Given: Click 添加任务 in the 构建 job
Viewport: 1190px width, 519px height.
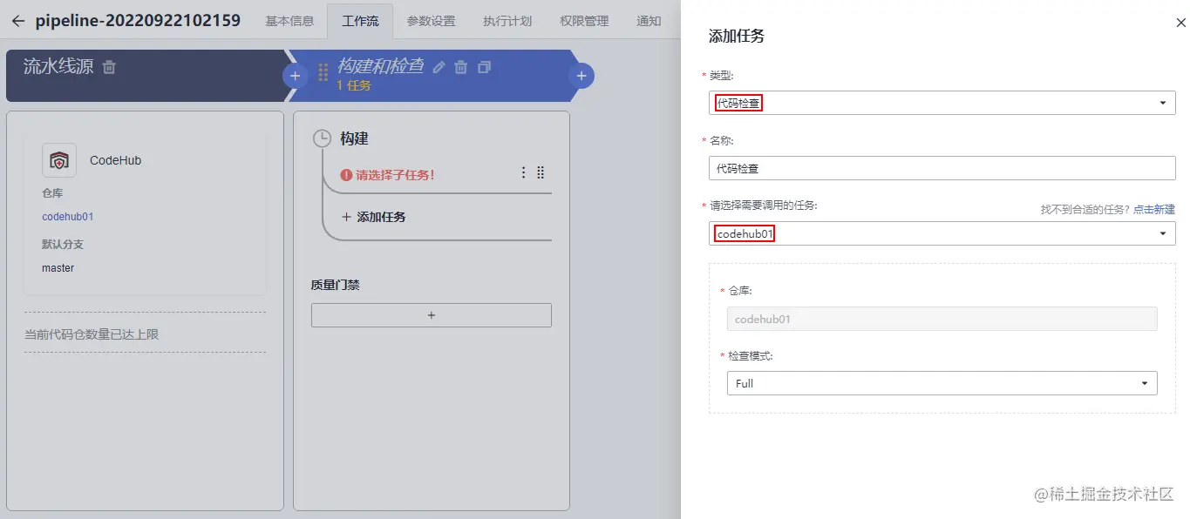Looking at the screenshot, I should pos(373,217).
